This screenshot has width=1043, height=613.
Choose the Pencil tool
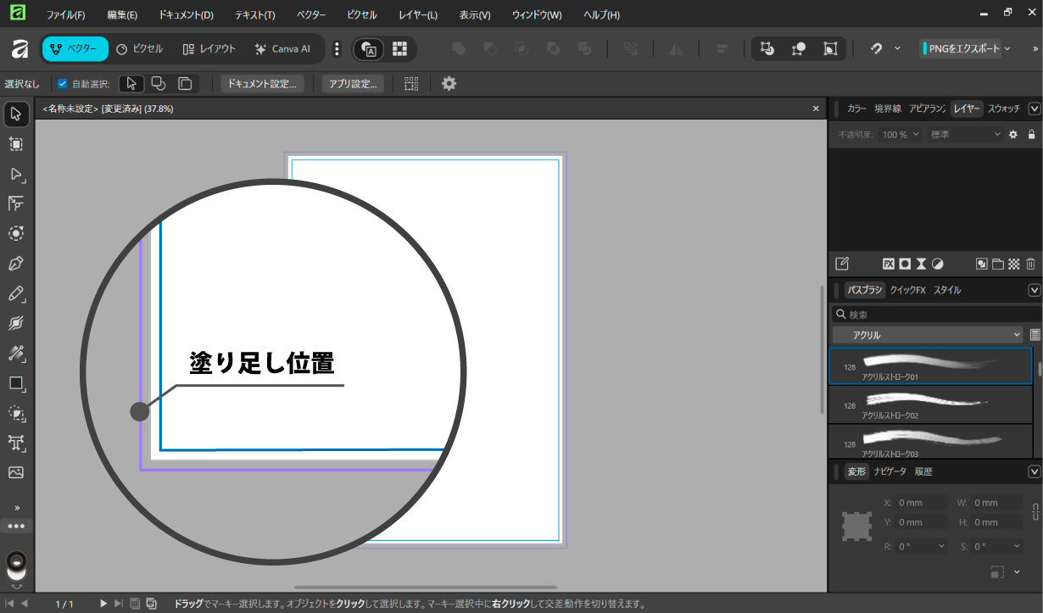(x=15, y=293)
